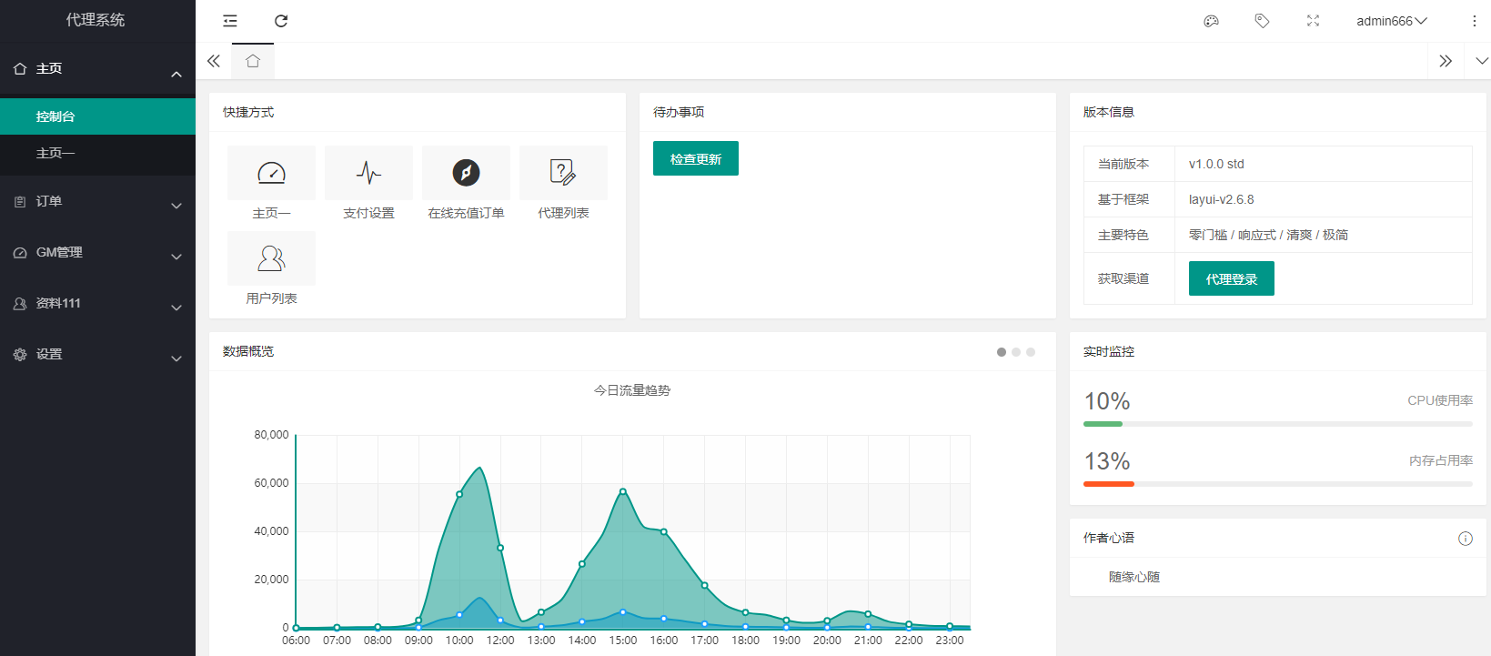Click the 今日流量趋势 chart title

point(632,390)
